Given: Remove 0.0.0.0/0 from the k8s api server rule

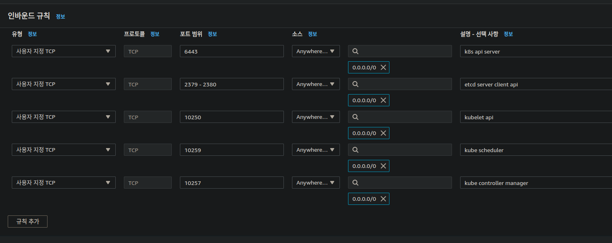Looking at the screenshot, I should [x=383, y=67].
